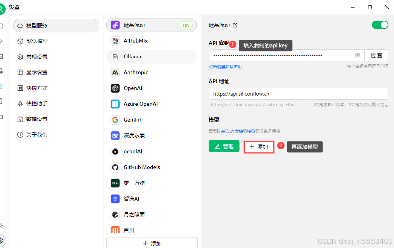Click the Azure OpenAI windows icon

[115, 104]
